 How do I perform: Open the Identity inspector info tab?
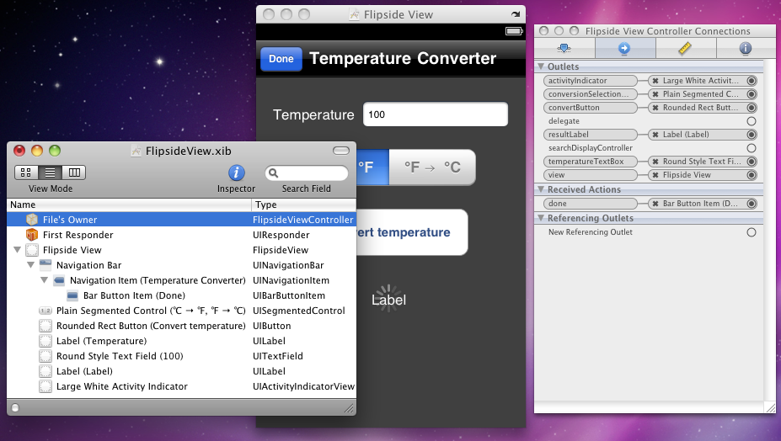745,48
